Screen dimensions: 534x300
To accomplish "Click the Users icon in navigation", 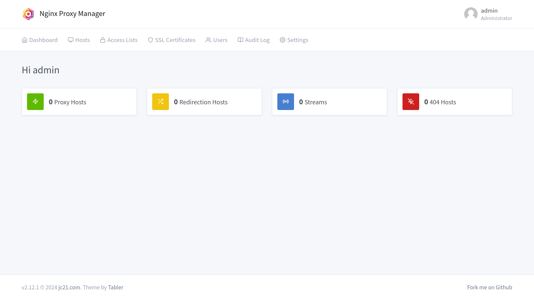I will [208, 40].
